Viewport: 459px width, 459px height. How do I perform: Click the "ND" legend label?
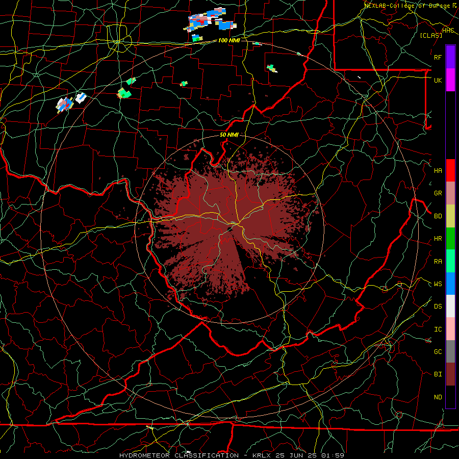438,397
